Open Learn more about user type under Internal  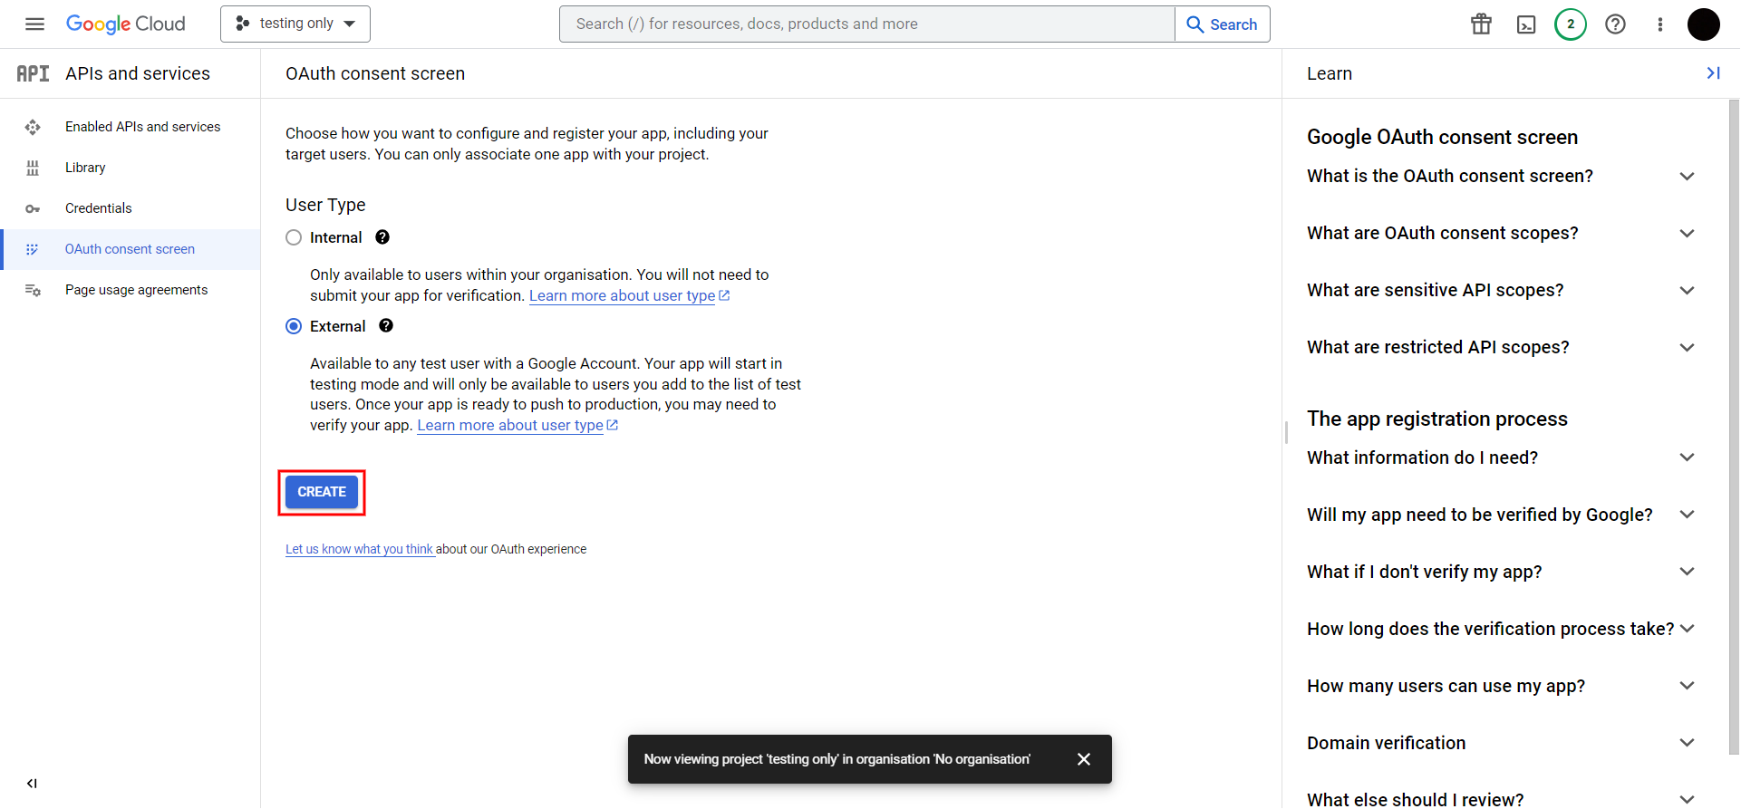tap(629, 295)
